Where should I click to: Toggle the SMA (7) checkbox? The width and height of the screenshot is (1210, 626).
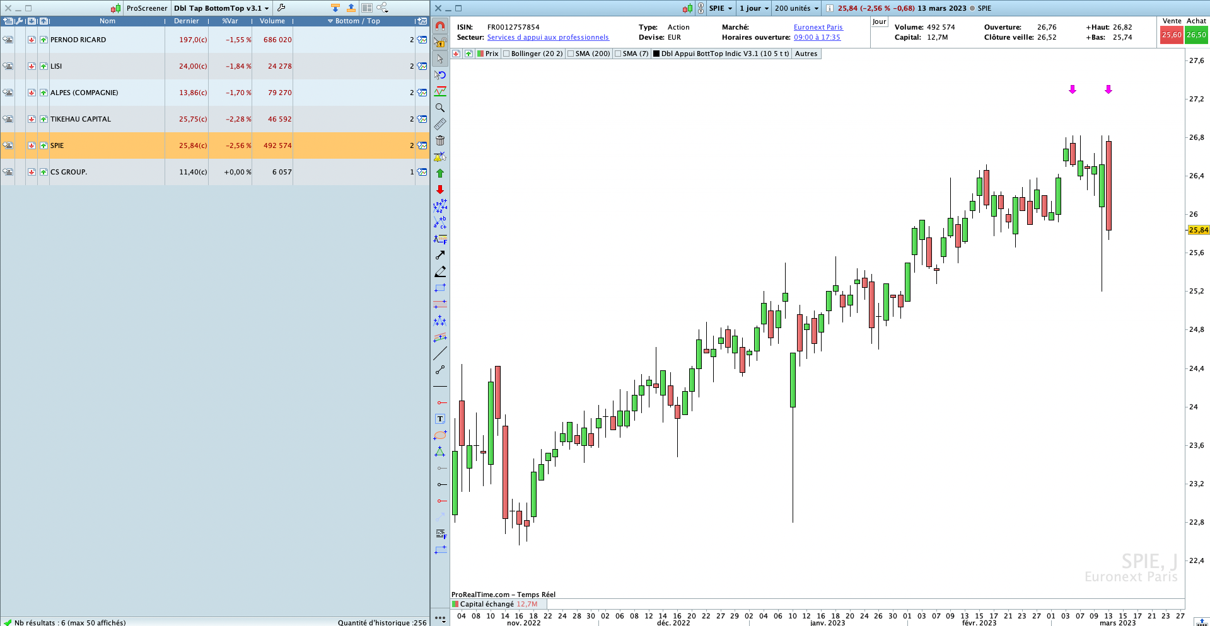[618, 54]
